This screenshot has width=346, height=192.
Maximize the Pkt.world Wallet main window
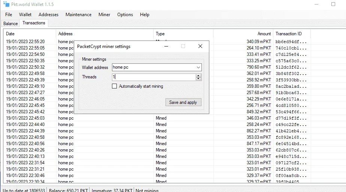click(333, 4)
